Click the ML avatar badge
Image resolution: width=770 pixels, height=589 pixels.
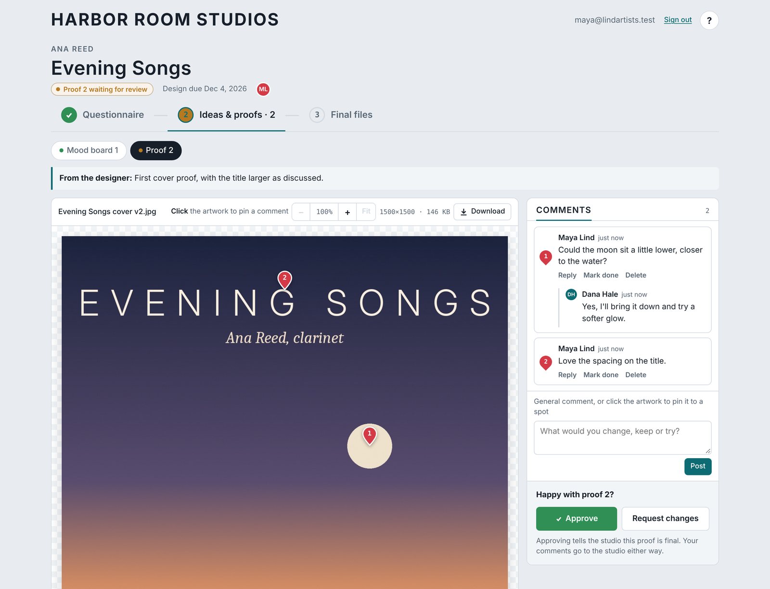coord(263,89)
